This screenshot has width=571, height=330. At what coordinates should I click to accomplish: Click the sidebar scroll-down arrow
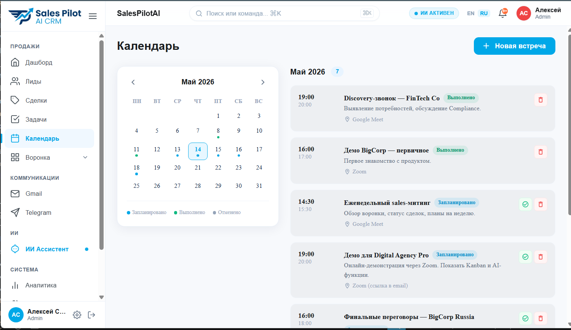tap(101, 297)
